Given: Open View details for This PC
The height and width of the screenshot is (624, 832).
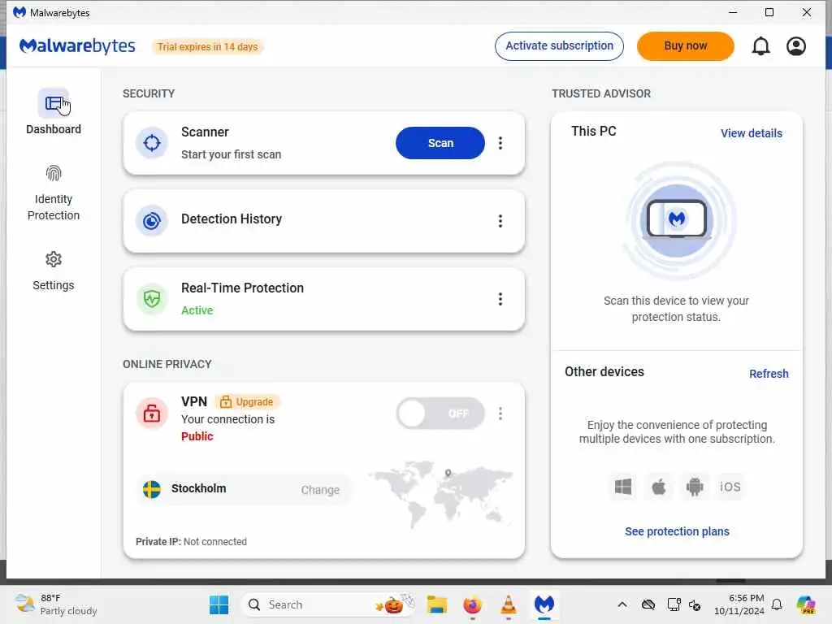Looking at the screenshot, I should point(752,133).
